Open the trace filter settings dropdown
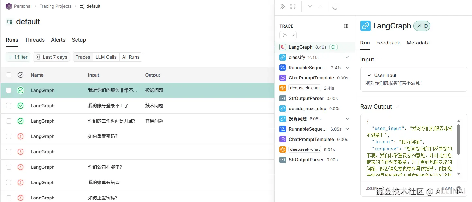The image size is (472, 202). (x=288, y=35)
